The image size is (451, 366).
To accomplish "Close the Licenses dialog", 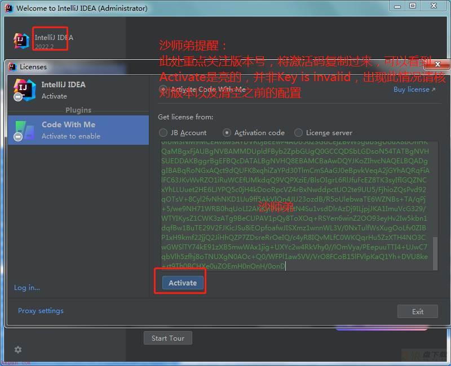I will coord(437,64).
